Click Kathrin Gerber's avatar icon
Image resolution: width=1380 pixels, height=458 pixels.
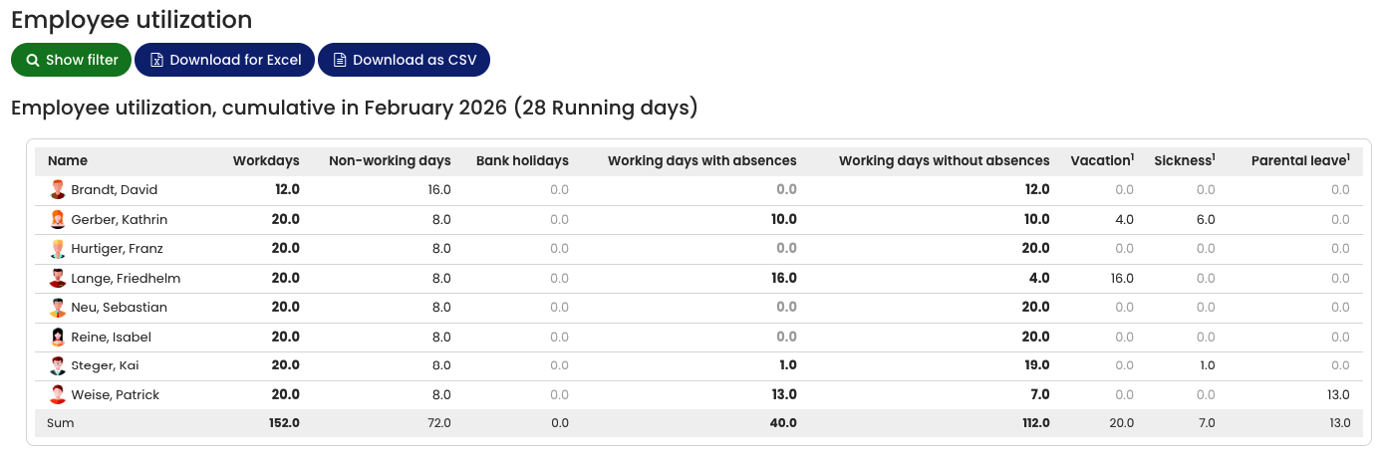[x=58, y=220]
